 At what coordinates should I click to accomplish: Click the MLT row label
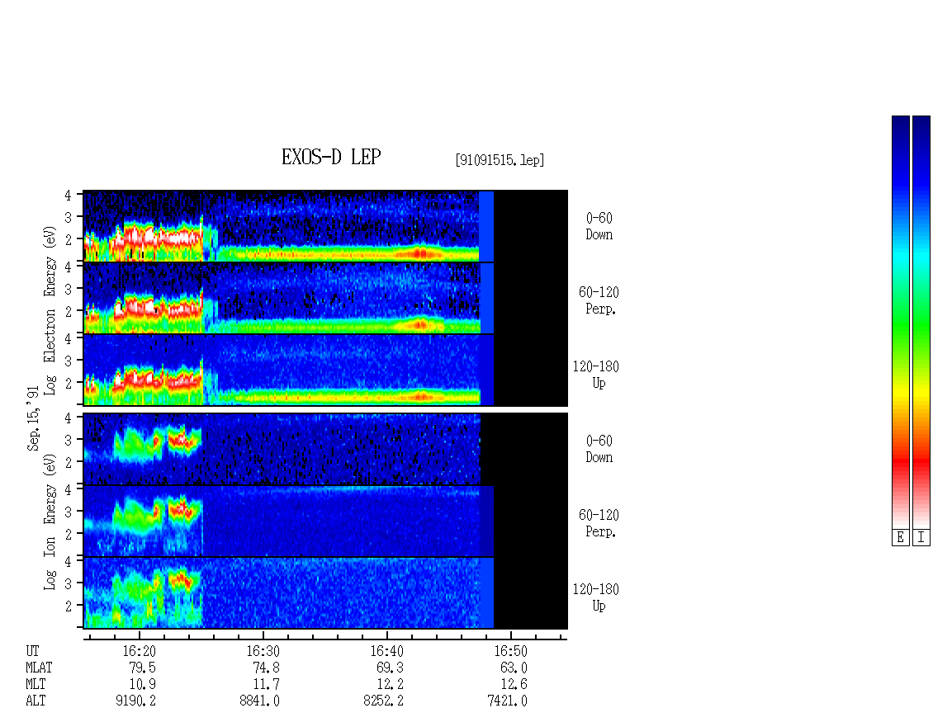click(36, 685)
